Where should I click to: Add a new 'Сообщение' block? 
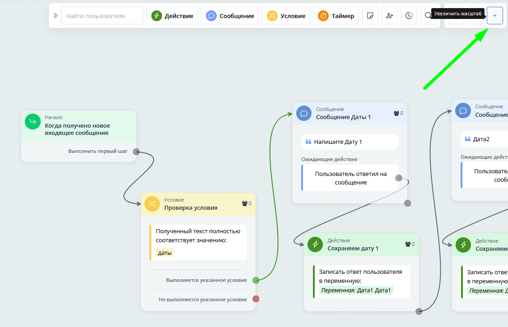(230, 16)
